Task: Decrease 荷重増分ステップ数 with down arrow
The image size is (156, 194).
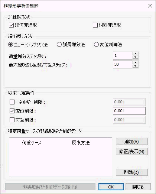Action: click(136, 57)
